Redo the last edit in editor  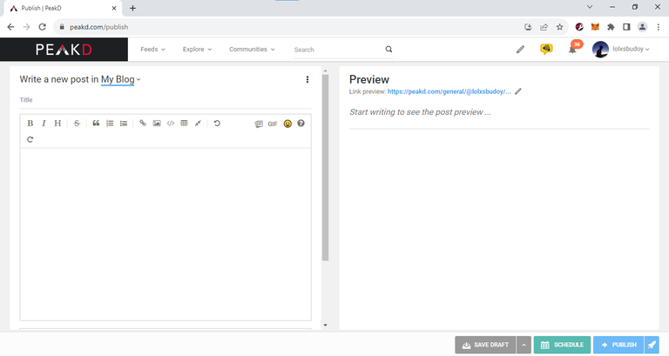[x=30, y=139]
